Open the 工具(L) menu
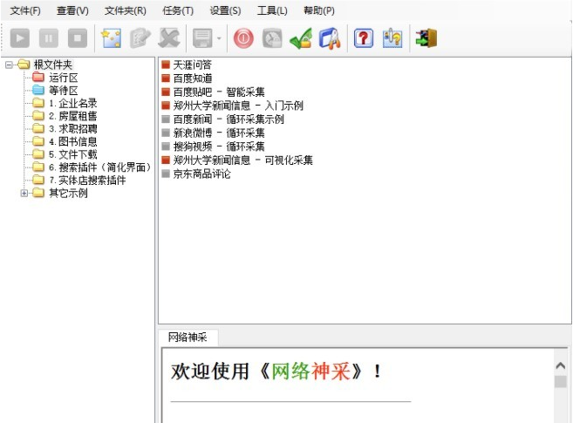The height and width of the screenshot is (423, 573). [272, 11]
